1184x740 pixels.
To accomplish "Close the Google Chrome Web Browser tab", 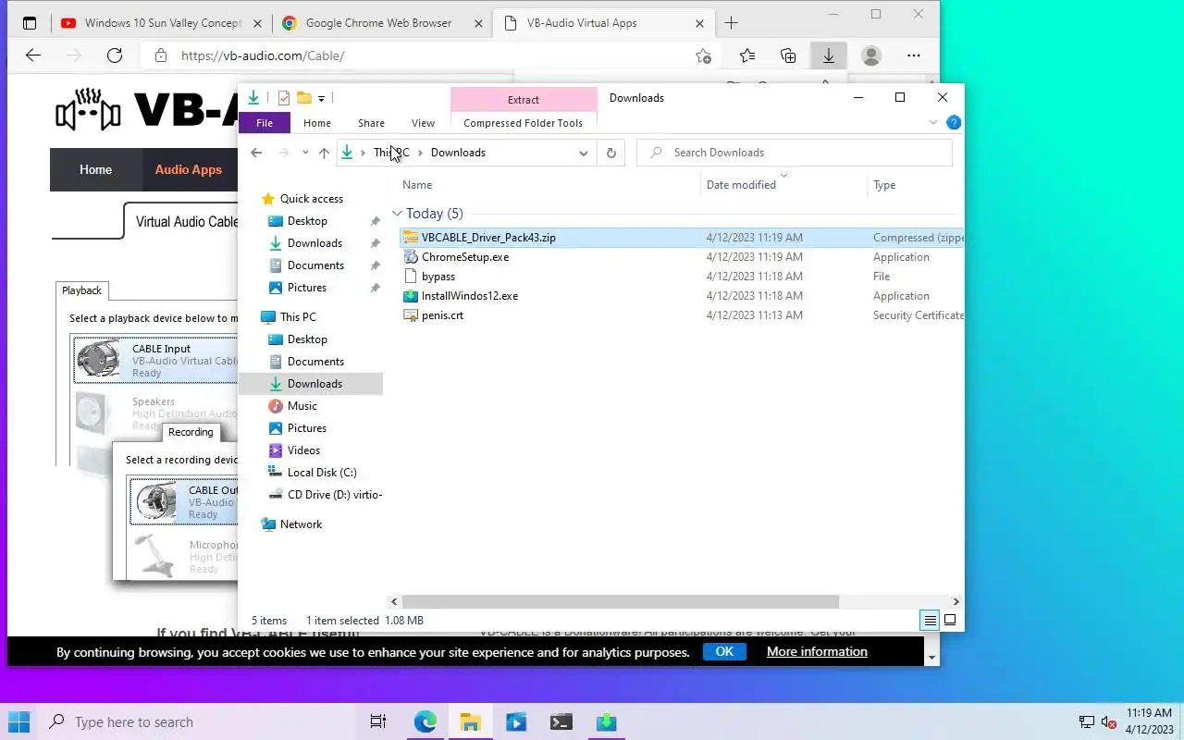I will [x=479, y=23].
